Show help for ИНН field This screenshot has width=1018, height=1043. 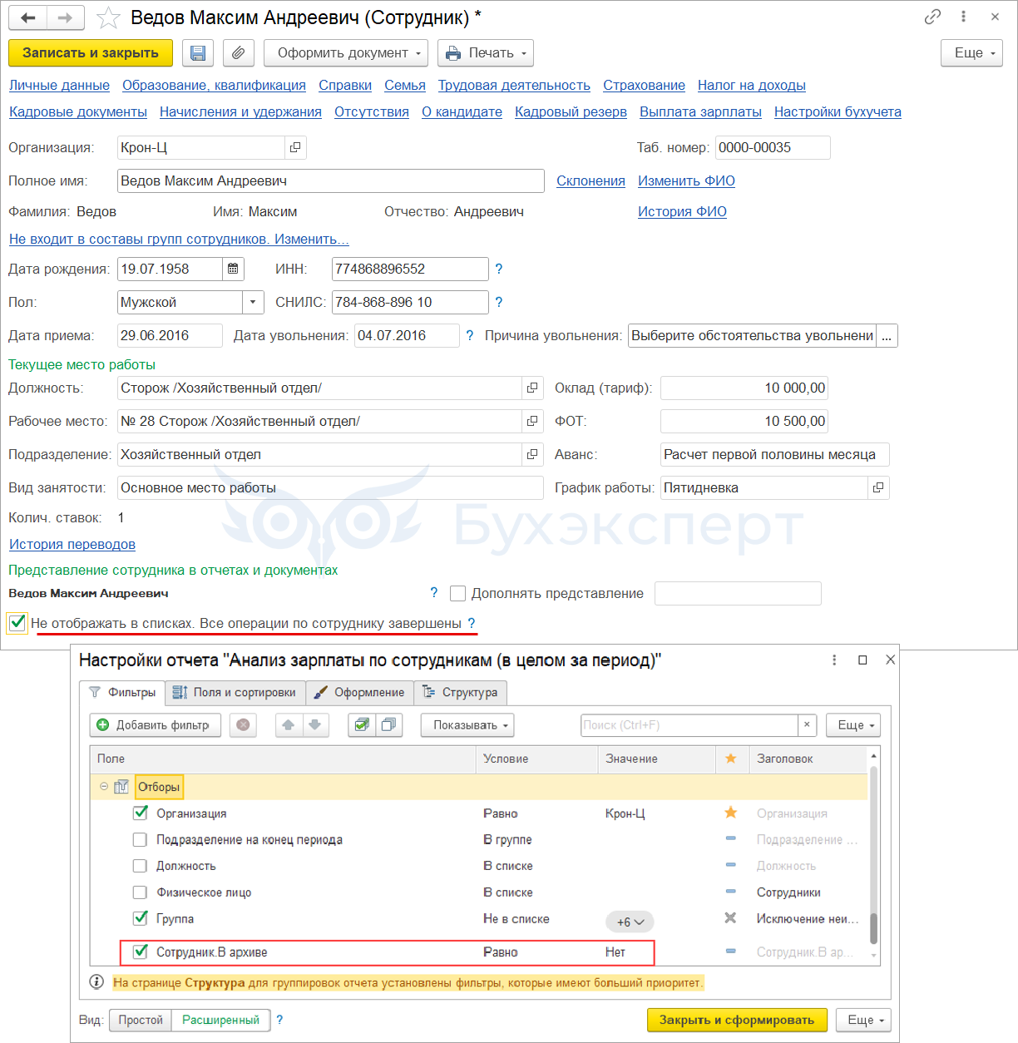pos(499,269)
